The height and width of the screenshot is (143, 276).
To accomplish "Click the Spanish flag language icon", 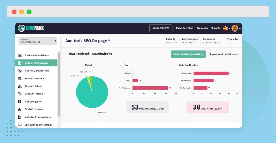I will [x=226, y=28].
